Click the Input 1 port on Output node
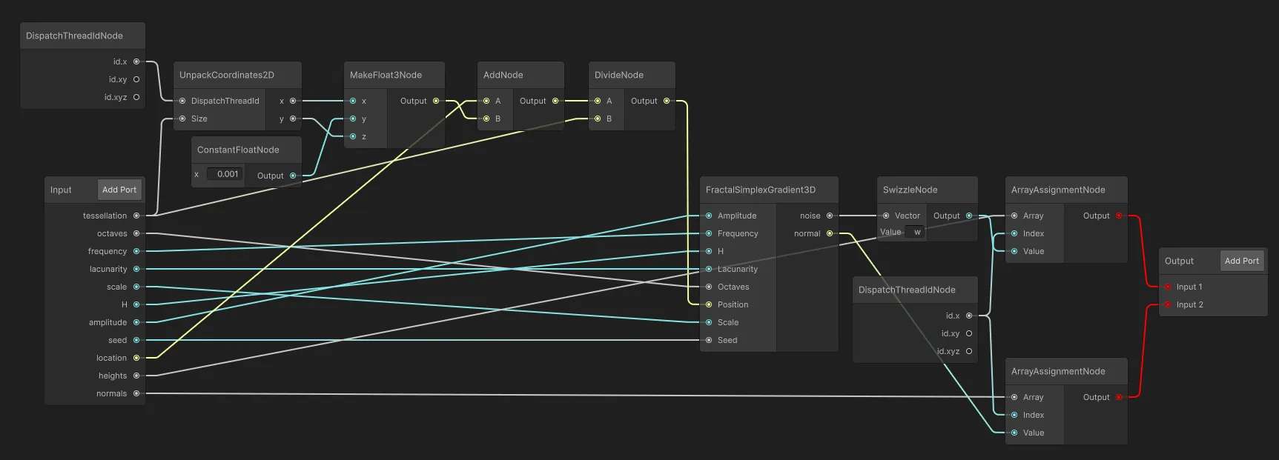 coord(1168,287)
